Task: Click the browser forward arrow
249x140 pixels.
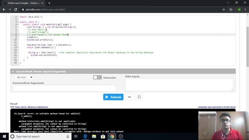Action: [x=10, y=9]
